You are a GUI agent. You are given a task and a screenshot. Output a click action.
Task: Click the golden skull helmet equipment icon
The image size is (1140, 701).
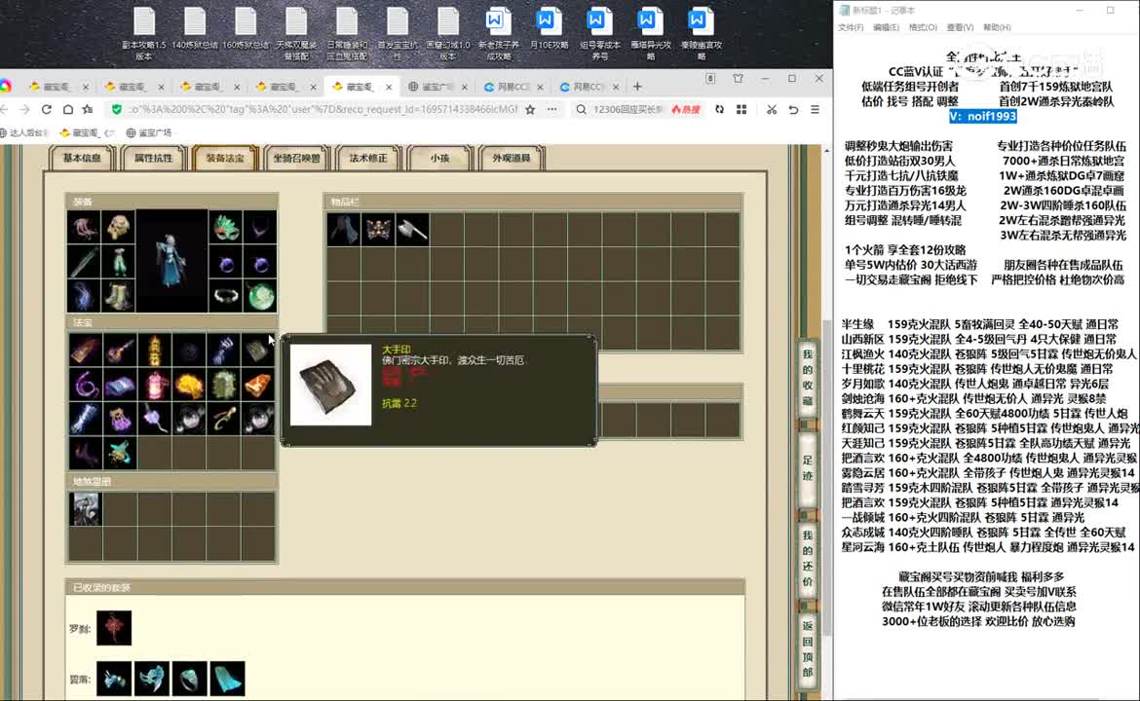click(119, 228)
